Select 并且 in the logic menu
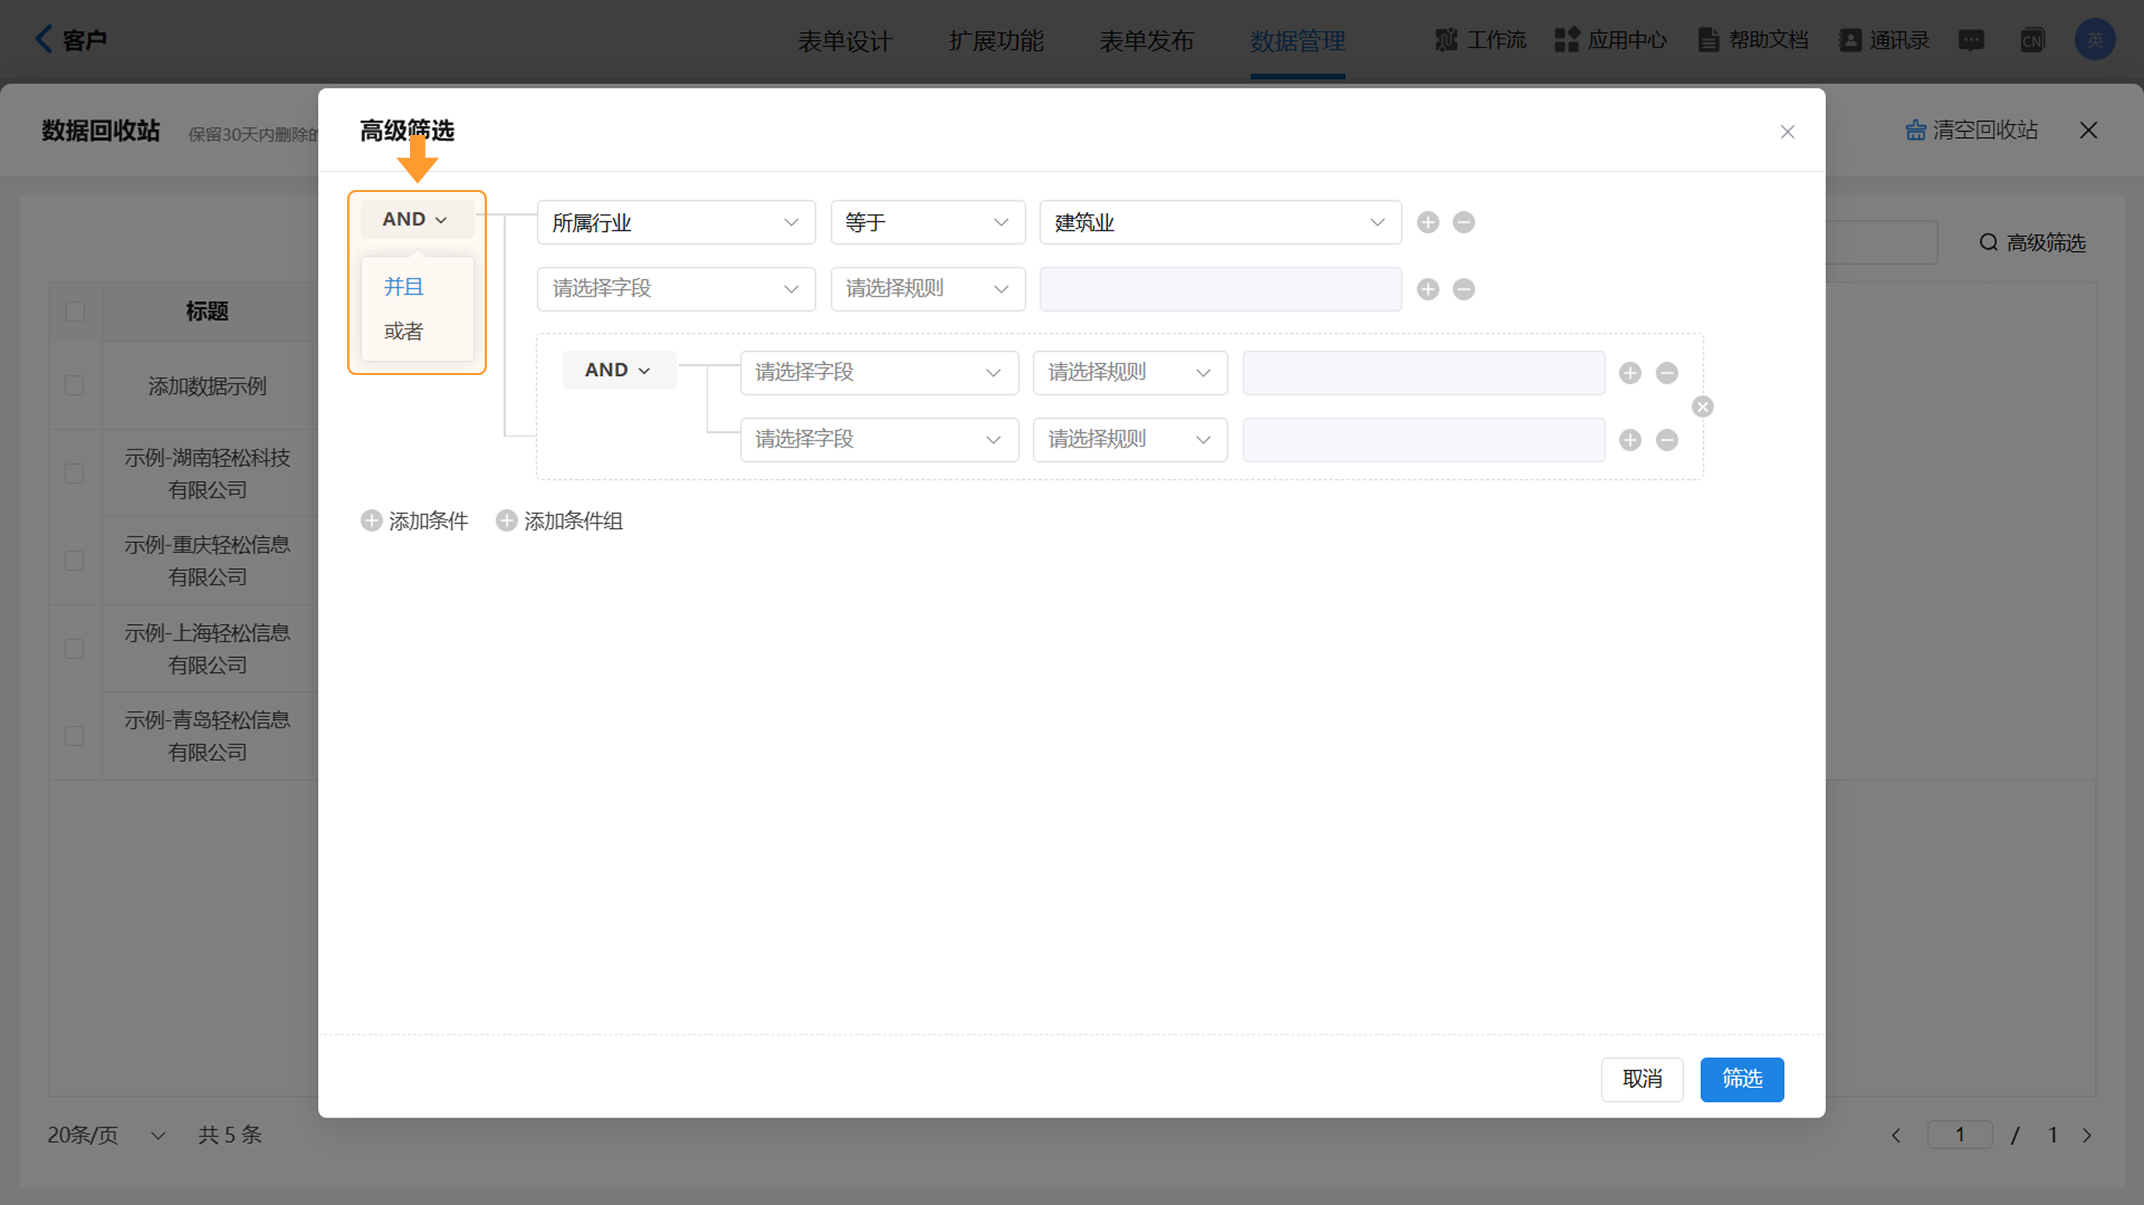Image resolution: width=2144 pixels, height=1205 pixels. coord(404,286)
